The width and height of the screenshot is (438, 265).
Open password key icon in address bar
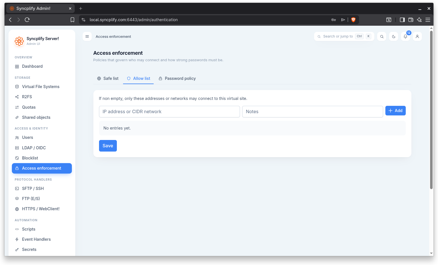tap(334, 20)
